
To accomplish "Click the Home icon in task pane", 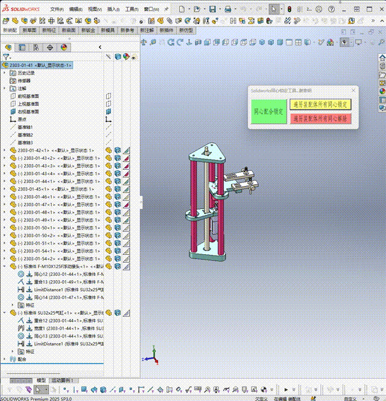I will (x=382, y=58).
